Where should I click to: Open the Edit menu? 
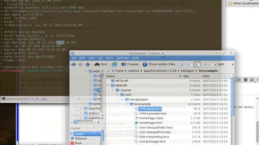click(x=82, y=58)
